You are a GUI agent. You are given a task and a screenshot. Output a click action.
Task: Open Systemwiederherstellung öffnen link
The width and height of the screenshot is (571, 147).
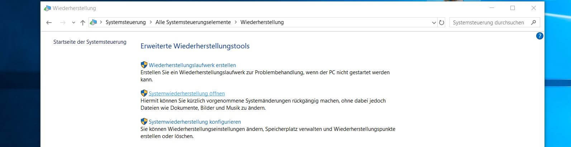[x=187, y=94]
